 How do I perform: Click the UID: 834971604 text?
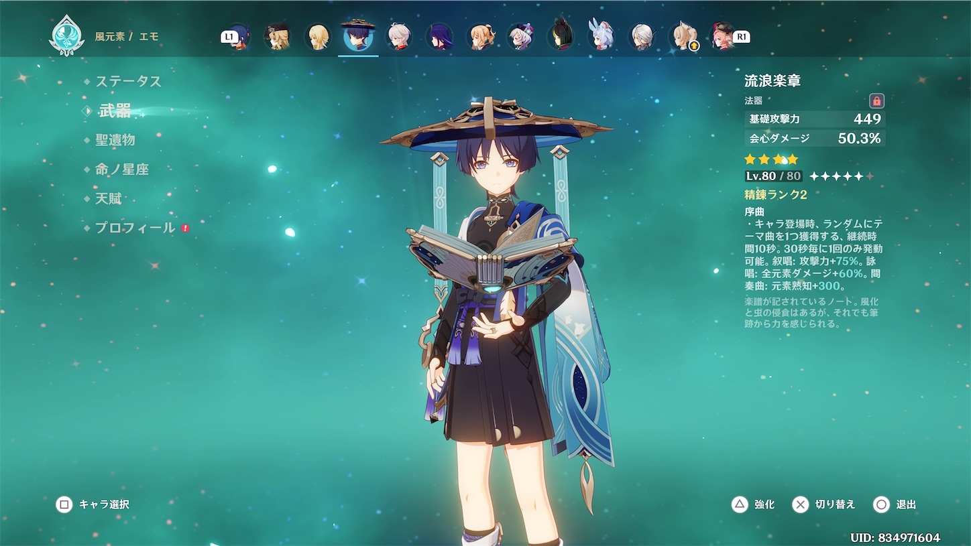coord(895,538)
